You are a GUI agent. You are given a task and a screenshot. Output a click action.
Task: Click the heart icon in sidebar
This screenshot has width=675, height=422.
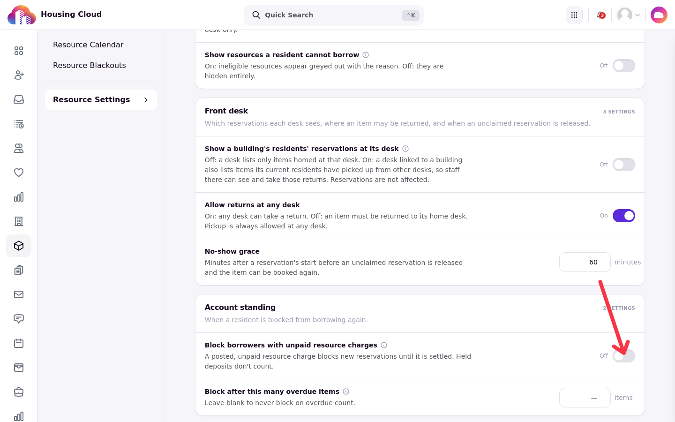click(x=19, y=173)
